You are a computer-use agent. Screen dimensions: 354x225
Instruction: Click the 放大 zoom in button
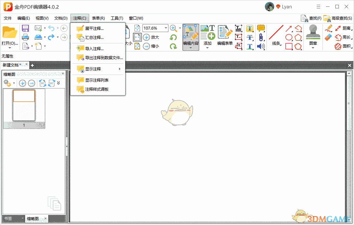[x=151, y=37]
